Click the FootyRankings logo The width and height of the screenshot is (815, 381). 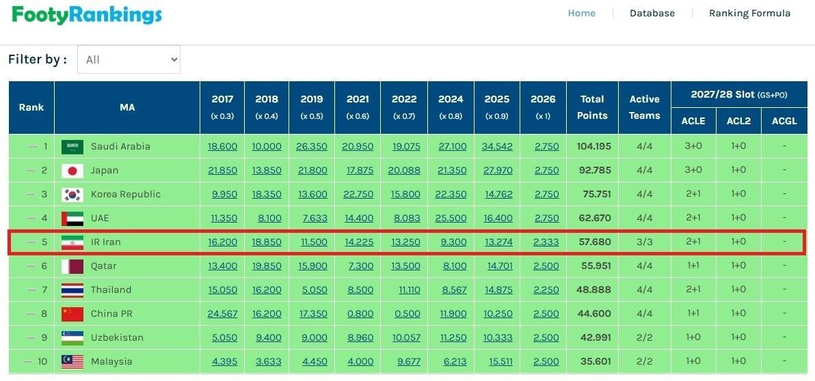click(87, 14)
